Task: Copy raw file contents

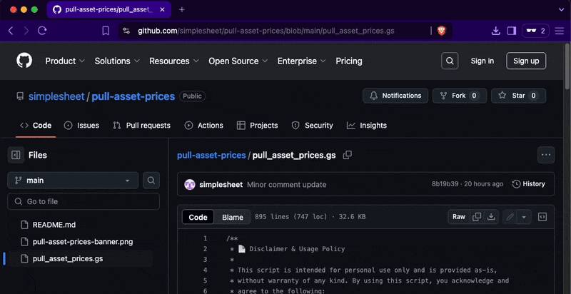Action: (x=477, y=217)
